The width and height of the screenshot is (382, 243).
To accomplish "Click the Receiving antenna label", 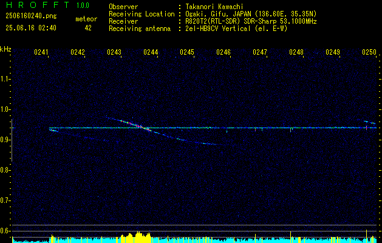I will [140, 29].
